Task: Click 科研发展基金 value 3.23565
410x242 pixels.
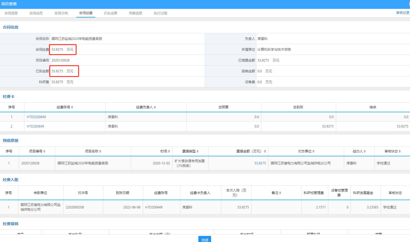Action: 372,207
